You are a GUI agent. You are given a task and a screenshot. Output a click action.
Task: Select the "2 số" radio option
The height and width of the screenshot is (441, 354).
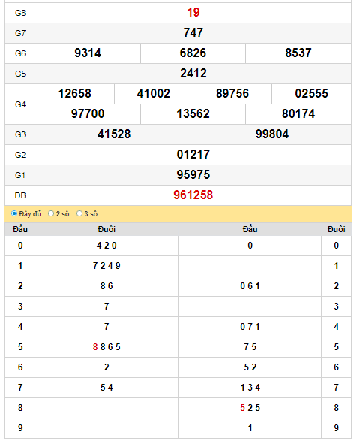point(51,214)
